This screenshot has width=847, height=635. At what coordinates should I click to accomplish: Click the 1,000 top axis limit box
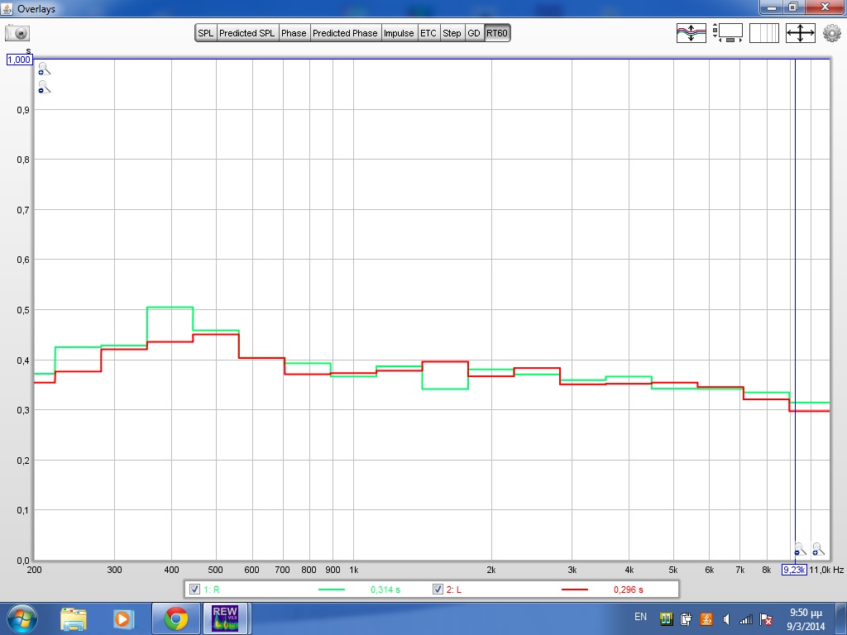18,60
